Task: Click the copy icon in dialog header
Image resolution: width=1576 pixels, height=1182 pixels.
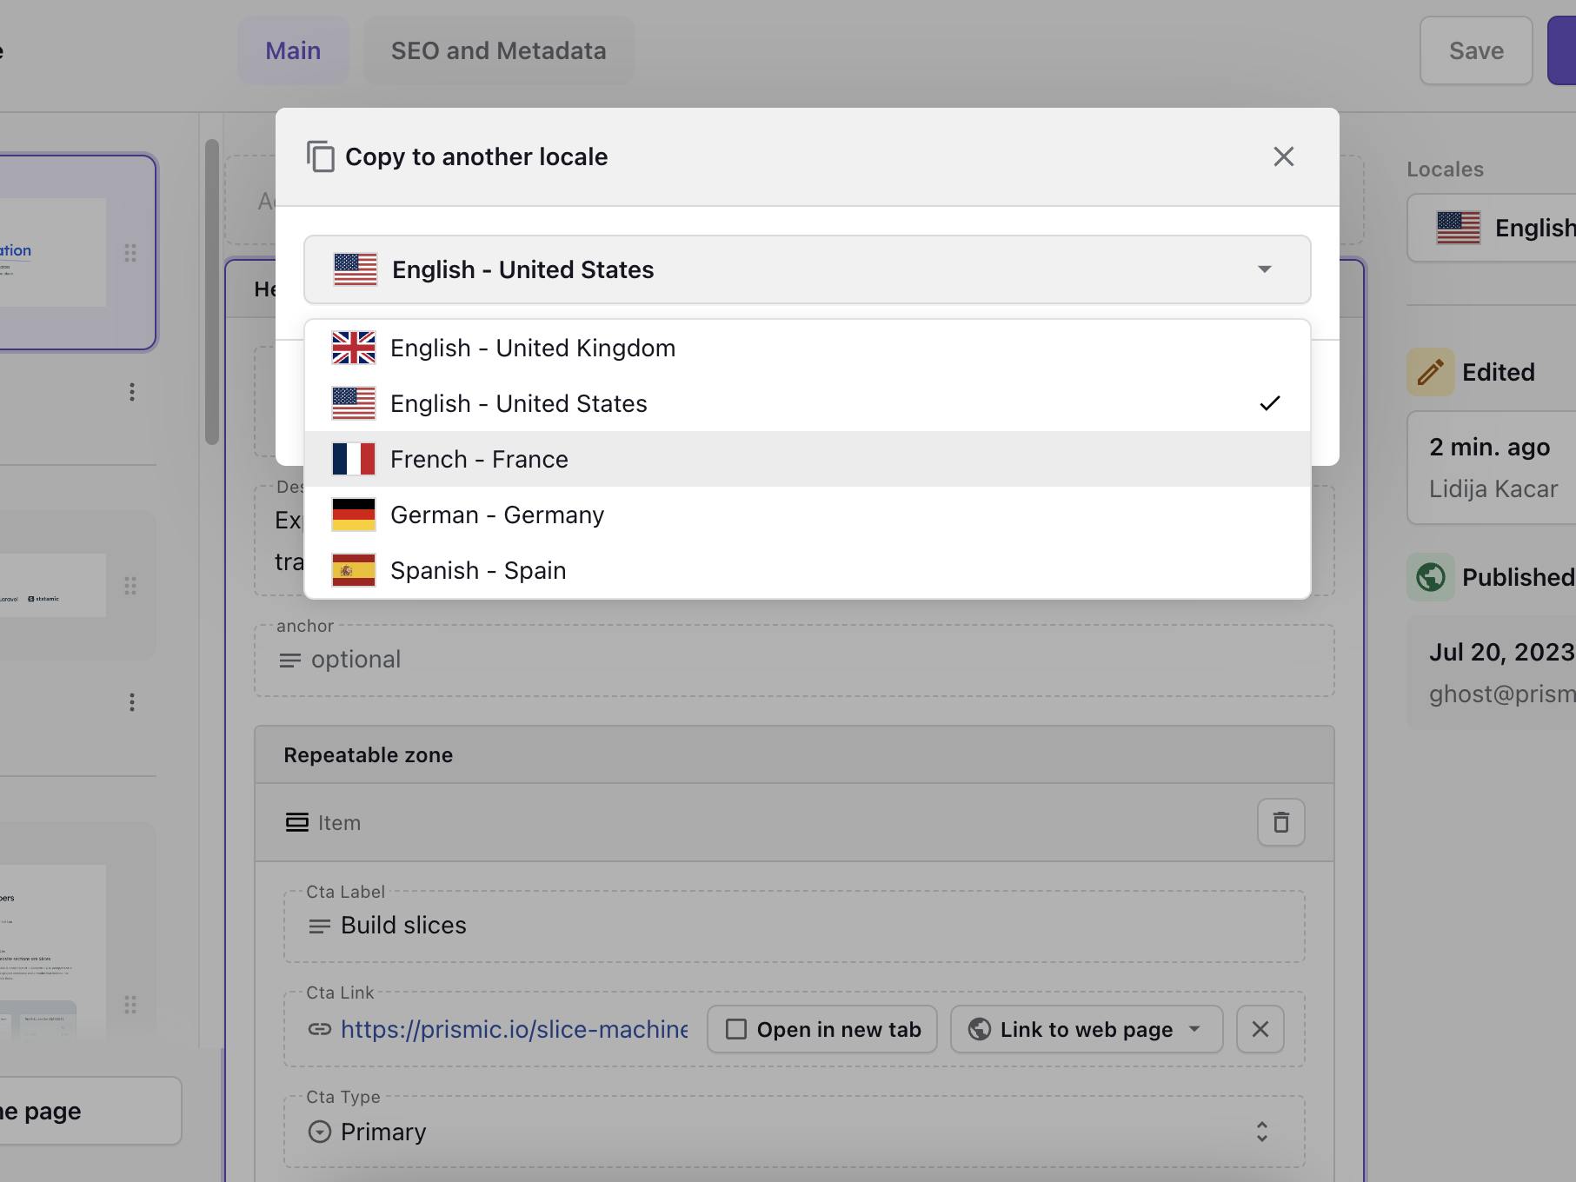Action: pyautogui.click(x=321, y=156)
